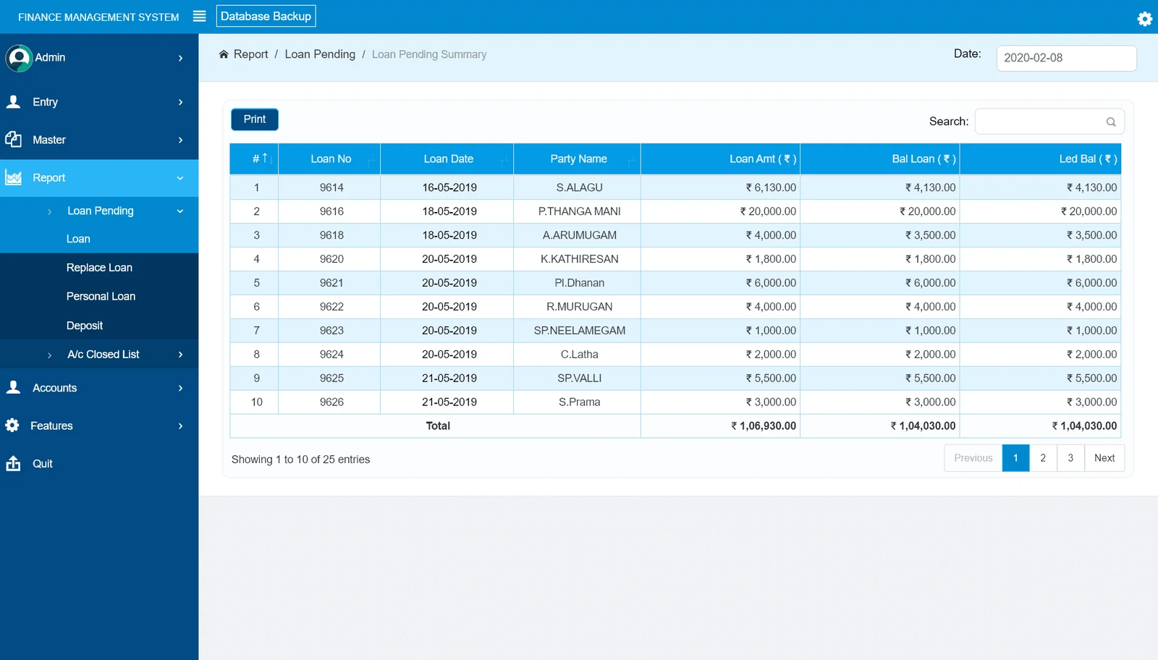Expand the Features menu chevron
Viewport: 1158px width, 660px height.
(180, 426)
